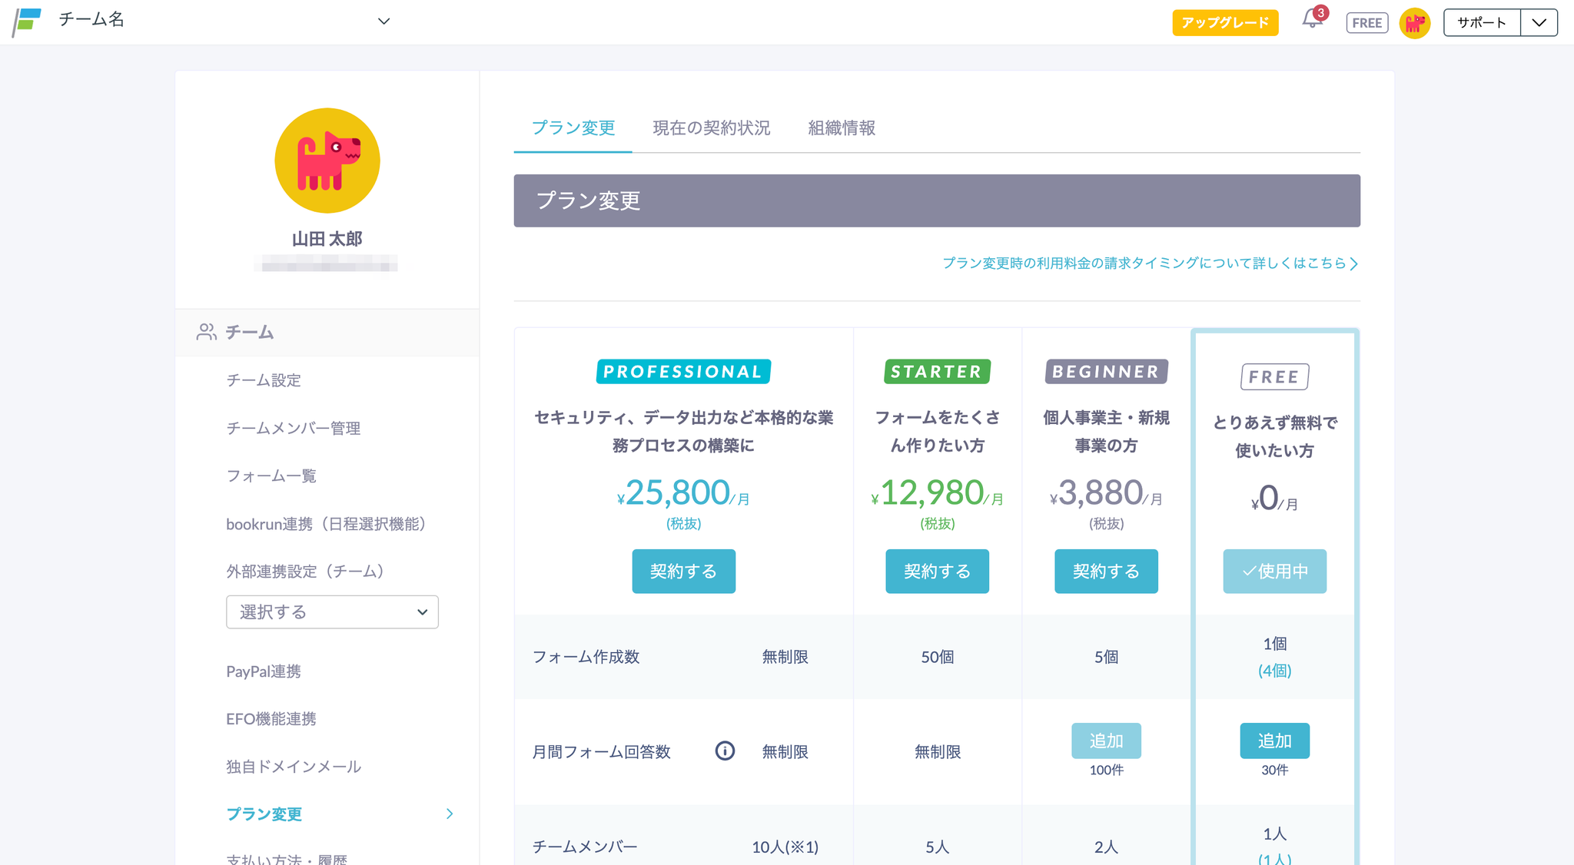Click 契約する under the PROFESSIONAL plan
This screenshot has width=1574, height=865.
pyautogui.click(x=683, y=571)
